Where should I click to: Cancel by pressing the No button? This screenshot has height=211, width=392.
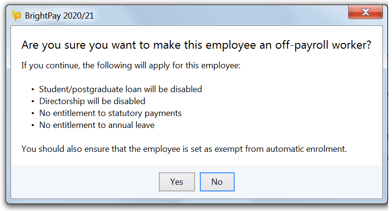pos(217,181)
